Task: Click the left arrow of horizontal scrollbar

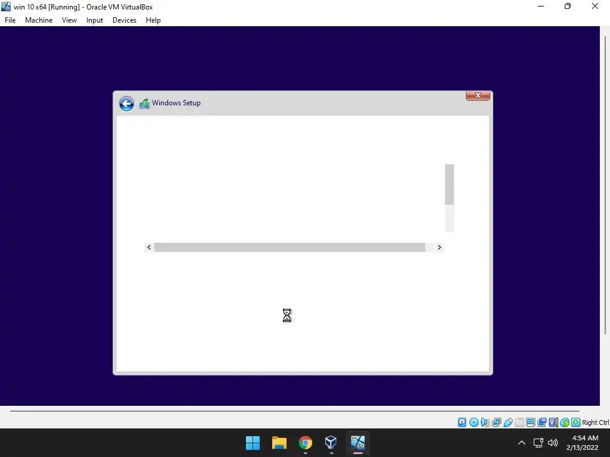Action: [149, 247]
